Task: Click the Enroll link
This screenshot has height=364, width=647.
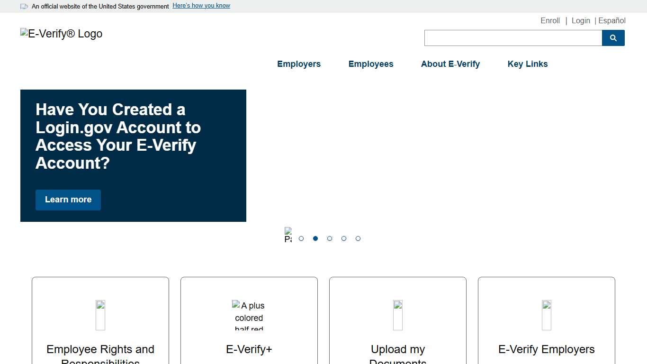Action: pyautogui.click(x=550, y=20)
